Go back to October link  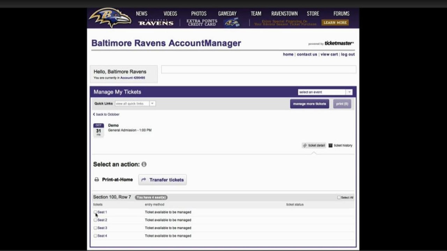point(106,114)
